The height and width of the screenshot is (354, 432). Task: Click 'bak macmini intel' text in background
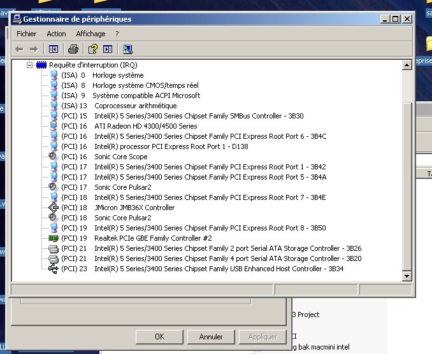point(324,347)
